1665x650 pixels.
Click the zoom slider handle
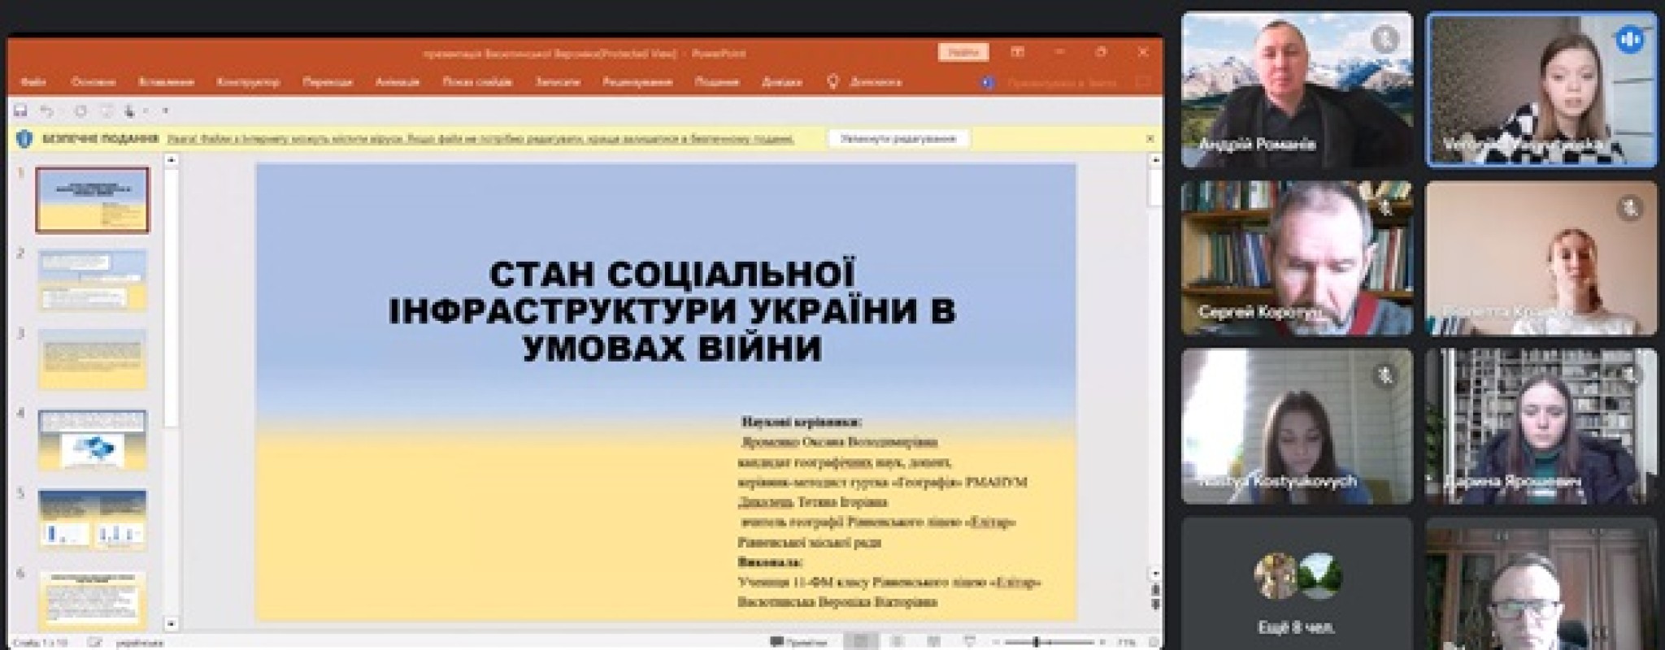pyautogui.click(x=1036, y=643)
